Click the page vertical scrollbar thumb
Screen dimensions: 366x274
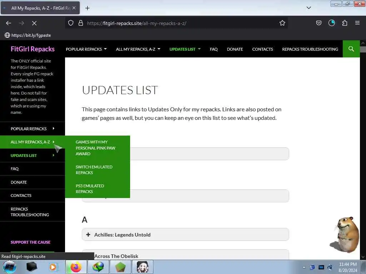363,49
